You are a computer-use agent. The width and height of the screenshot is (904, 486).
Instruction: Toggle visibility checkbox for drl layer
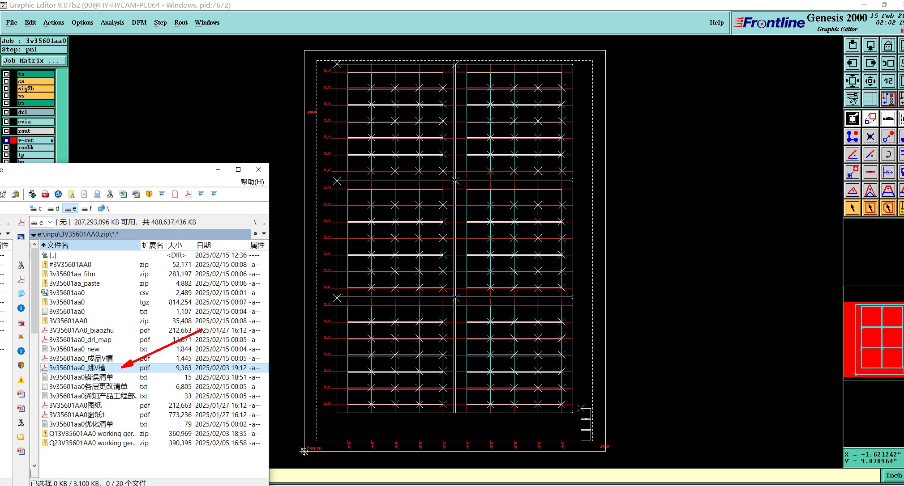(6, 112)
